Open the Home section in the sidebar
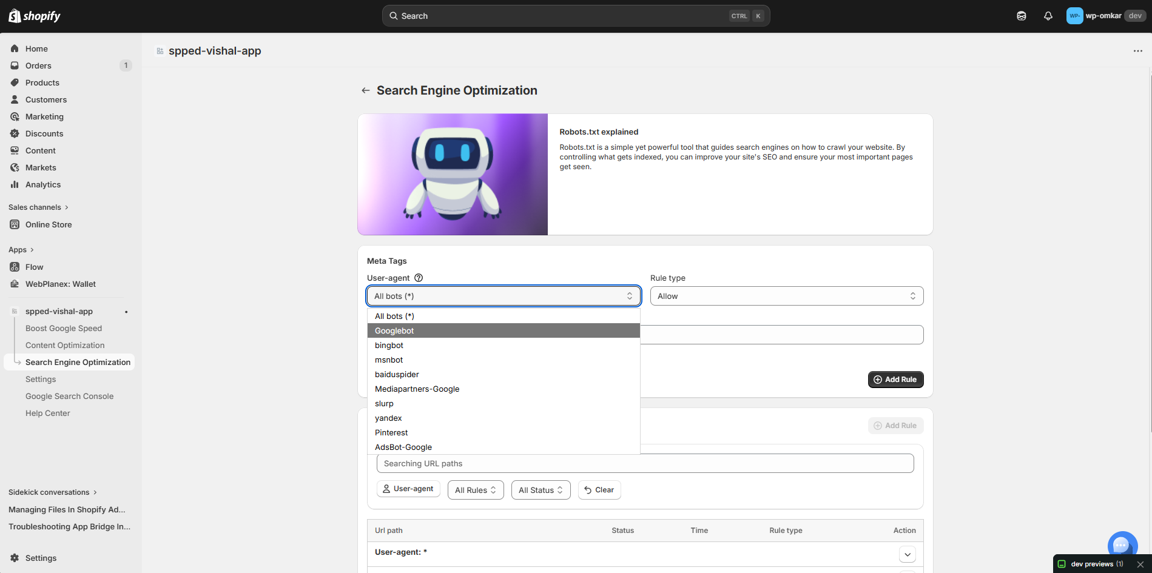Image resolution: width=1152 pixels, height=573 pixels. [36, 49]
